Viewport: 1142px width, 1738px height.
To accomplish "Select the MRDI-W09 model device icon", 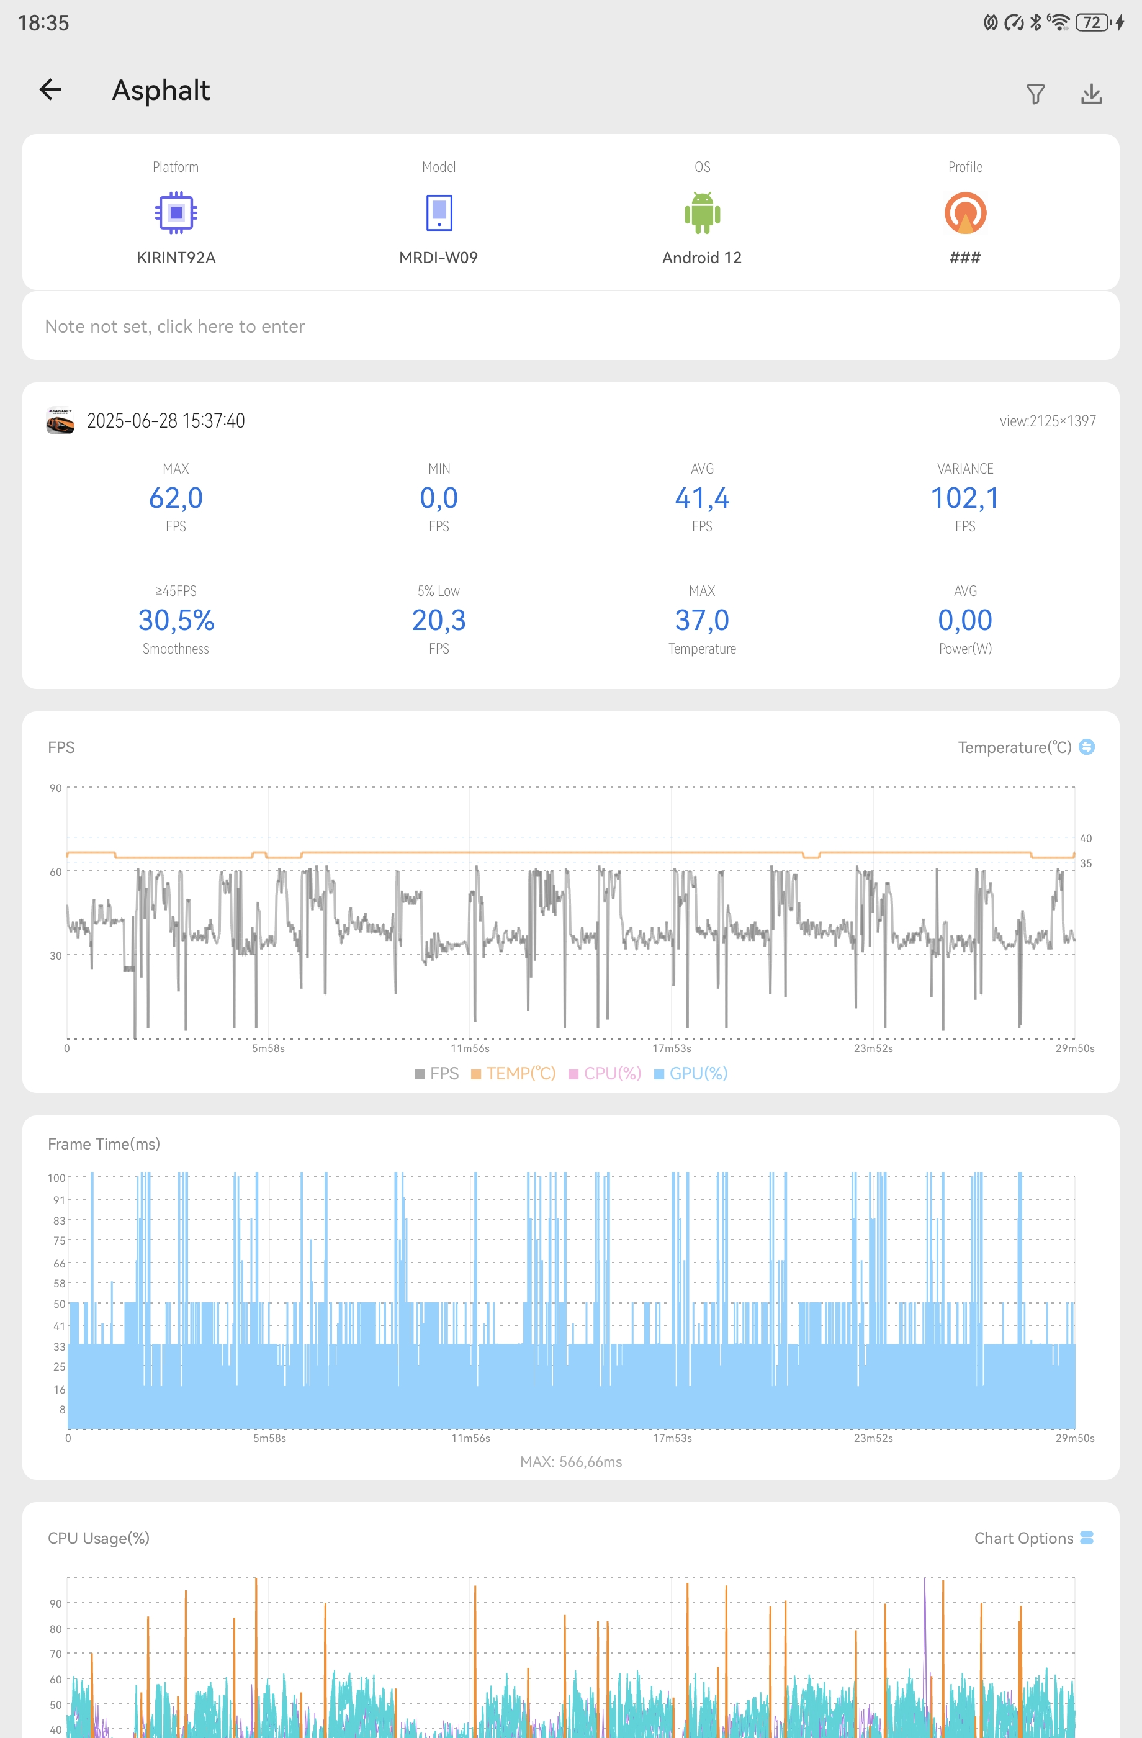I will 439,212.
